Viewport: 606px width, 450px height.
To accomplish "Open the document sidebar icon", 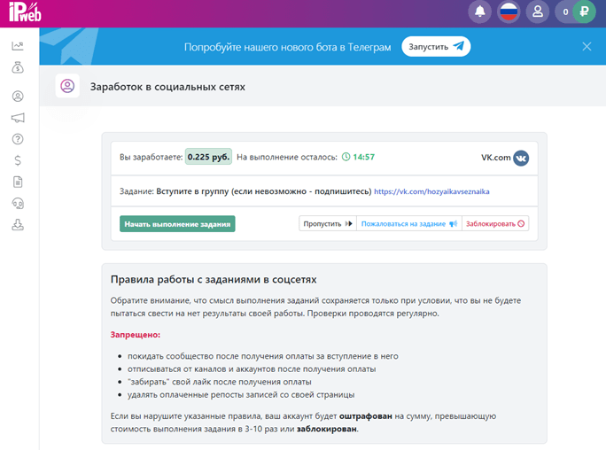I will (x=18, y=182).
